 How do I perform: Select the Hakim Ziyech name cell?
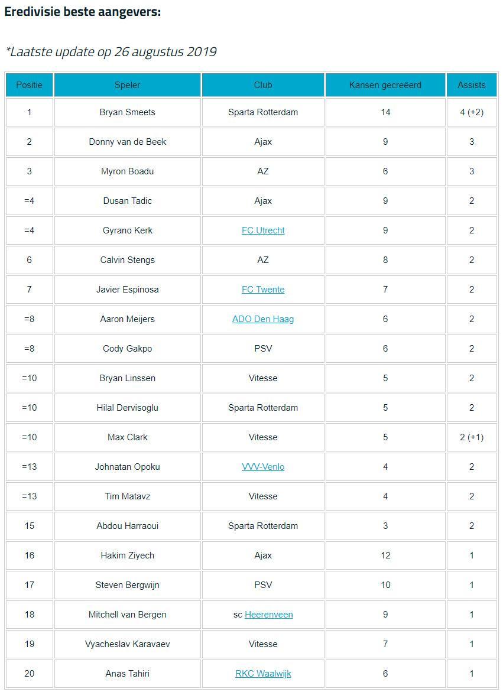point(127,555)
